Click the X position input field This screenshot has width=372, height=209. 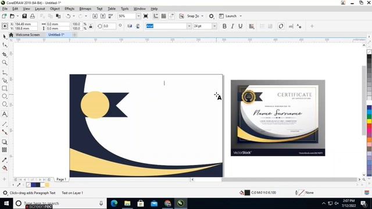click(x=26, y=24)
